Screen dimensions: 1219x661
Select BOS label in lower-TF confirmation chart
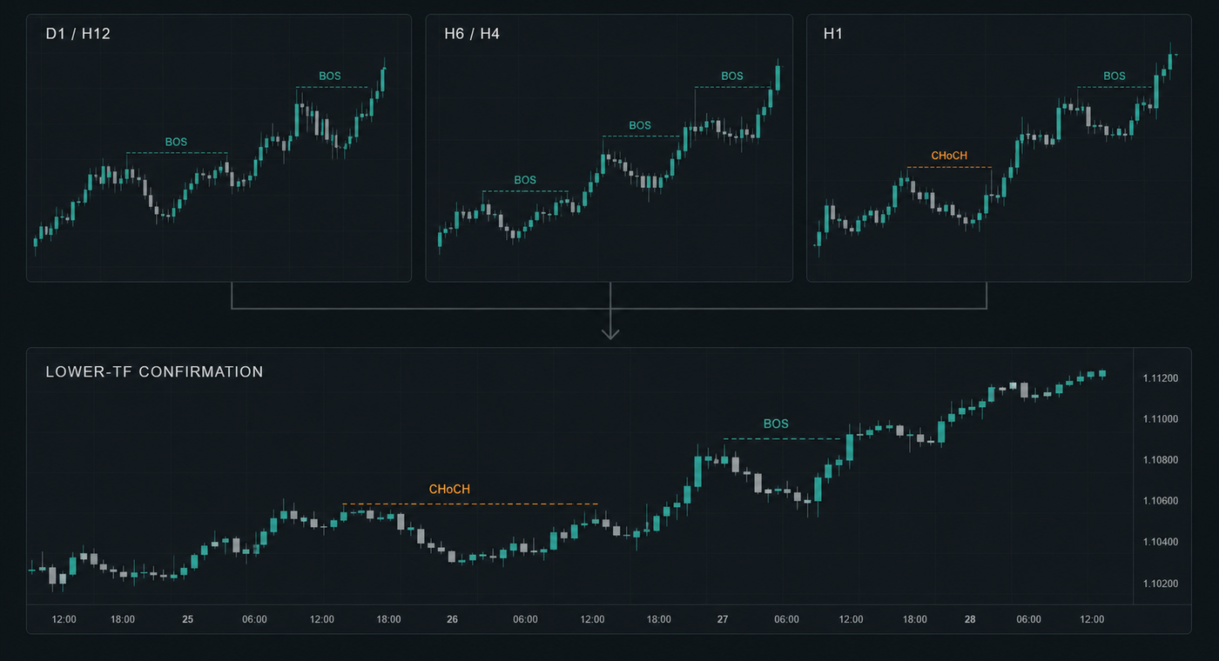(776, 424)
